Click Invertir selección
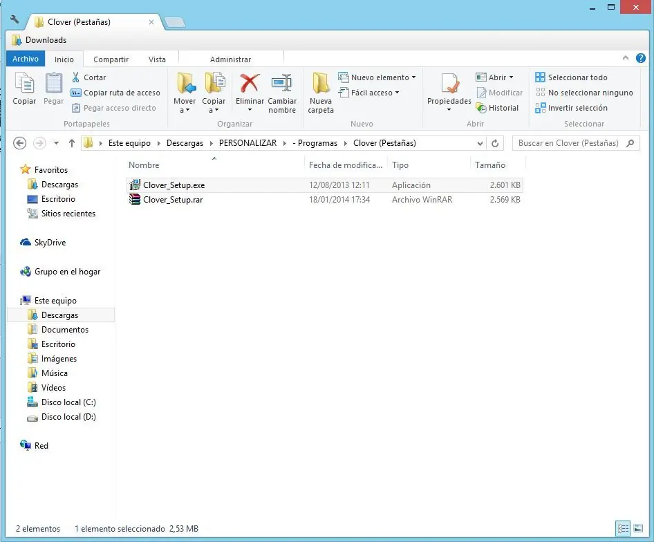Image resolution: width=654 pixels, height=542 pixels. click(572, 108)
